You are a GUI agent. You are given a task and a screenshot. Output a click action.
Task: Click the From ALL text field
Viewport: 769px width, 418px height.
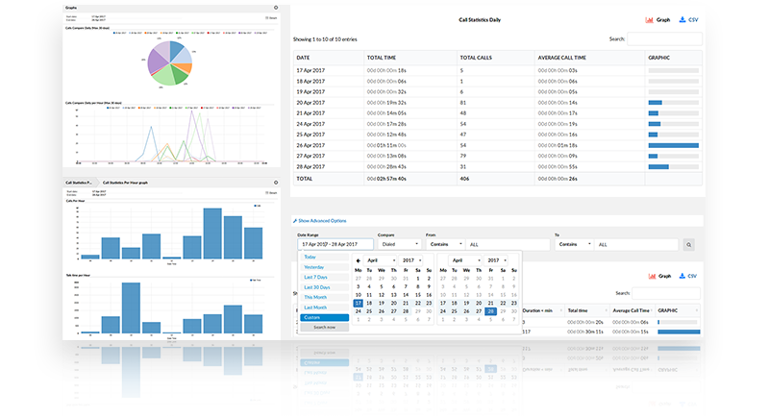pos(508,244)
